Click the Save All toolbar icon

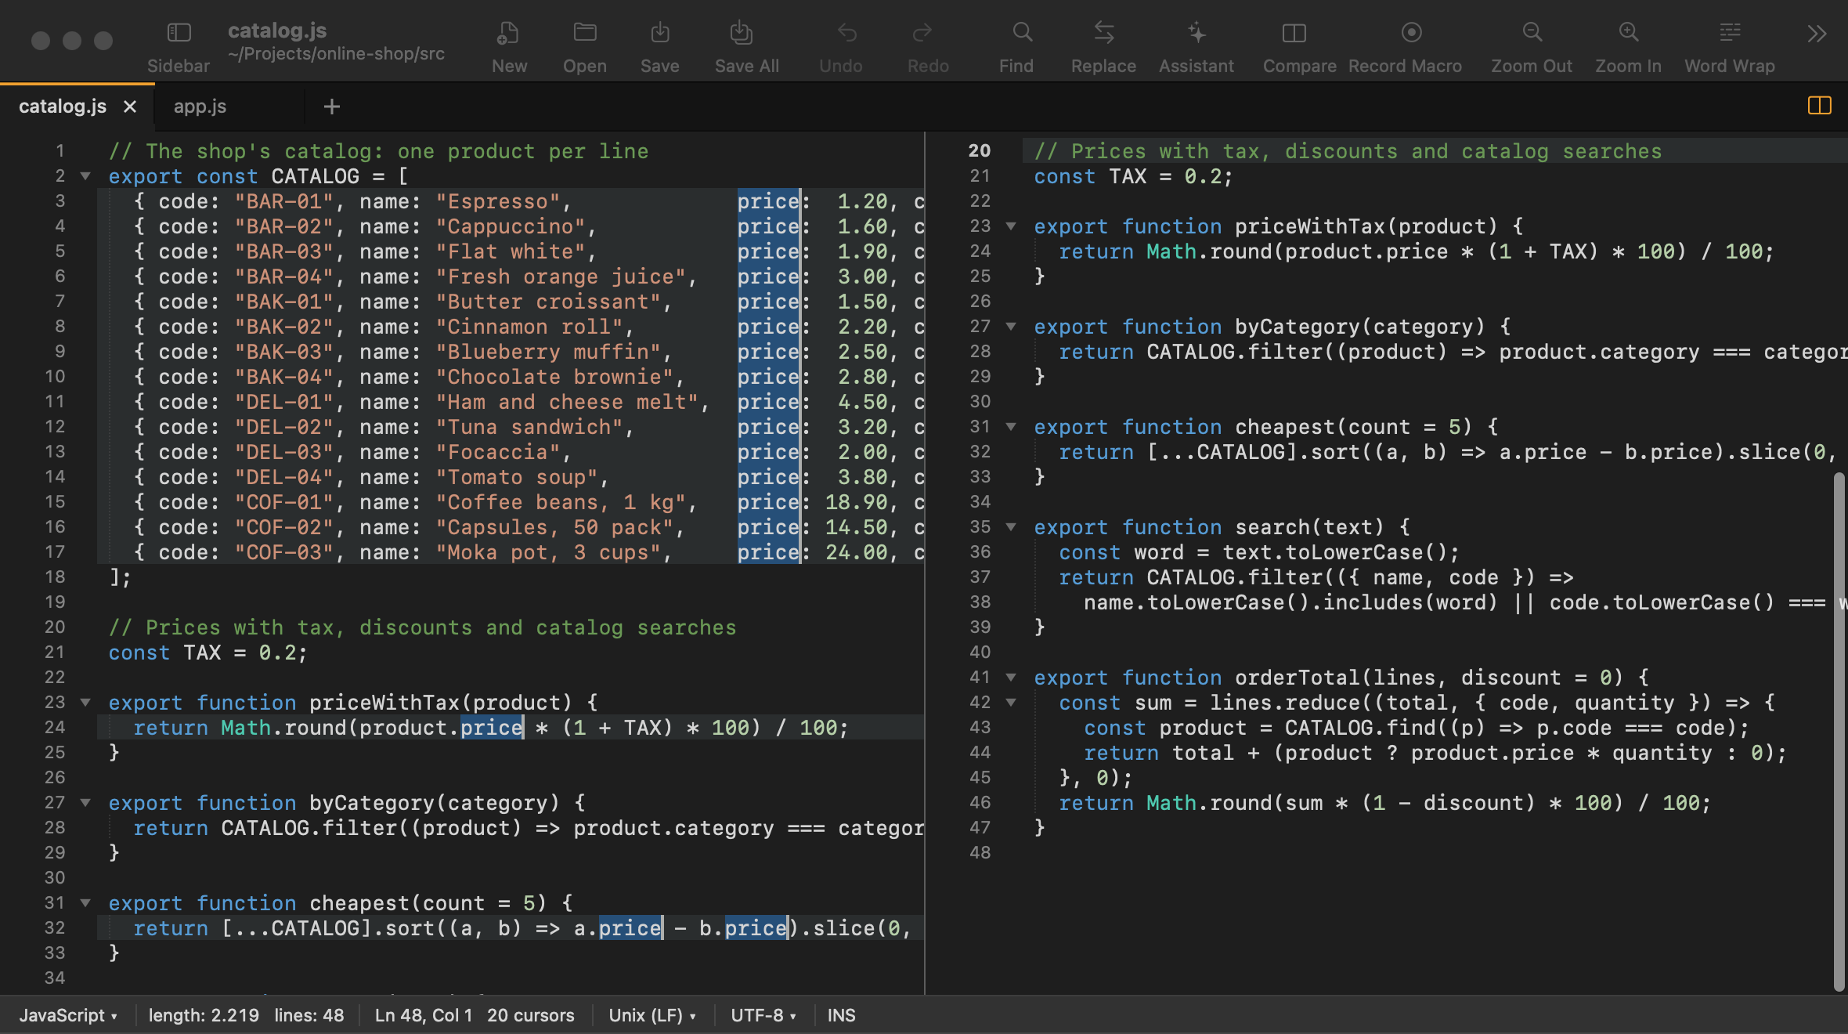pyautogui.click(x=741, y=32)
